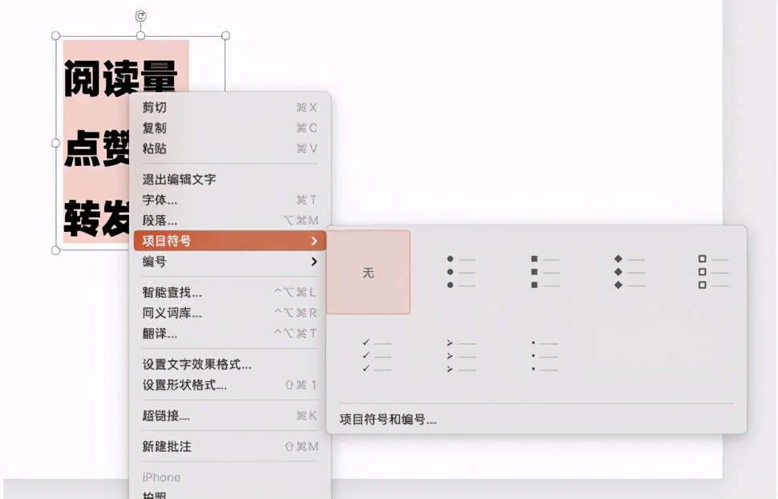Image resolution: width=778 pixels, height=499 pixels.
Task: Apply the filled circle bullet style
Action: click(x=462, y=271)
